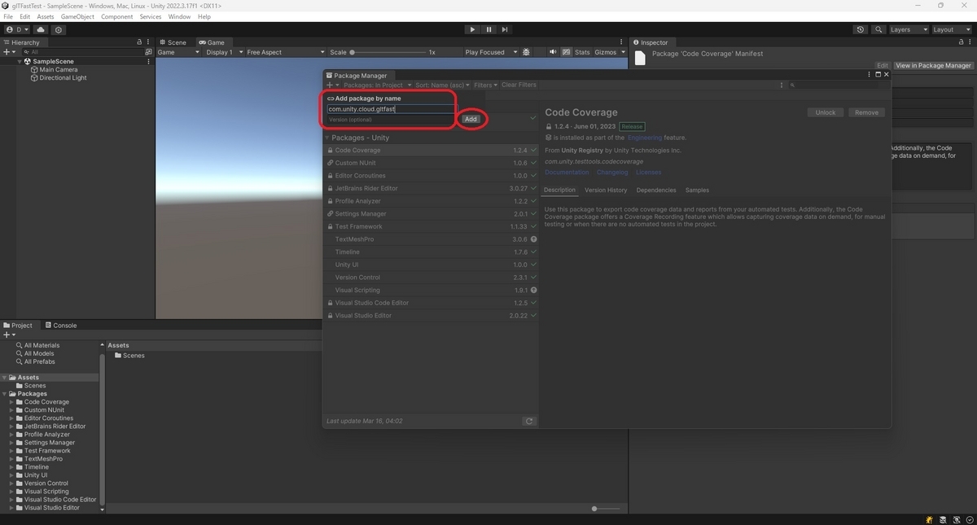This screenshot has height=525, width=977.
Task: Open the Documentation link
Action: point(567,173)
